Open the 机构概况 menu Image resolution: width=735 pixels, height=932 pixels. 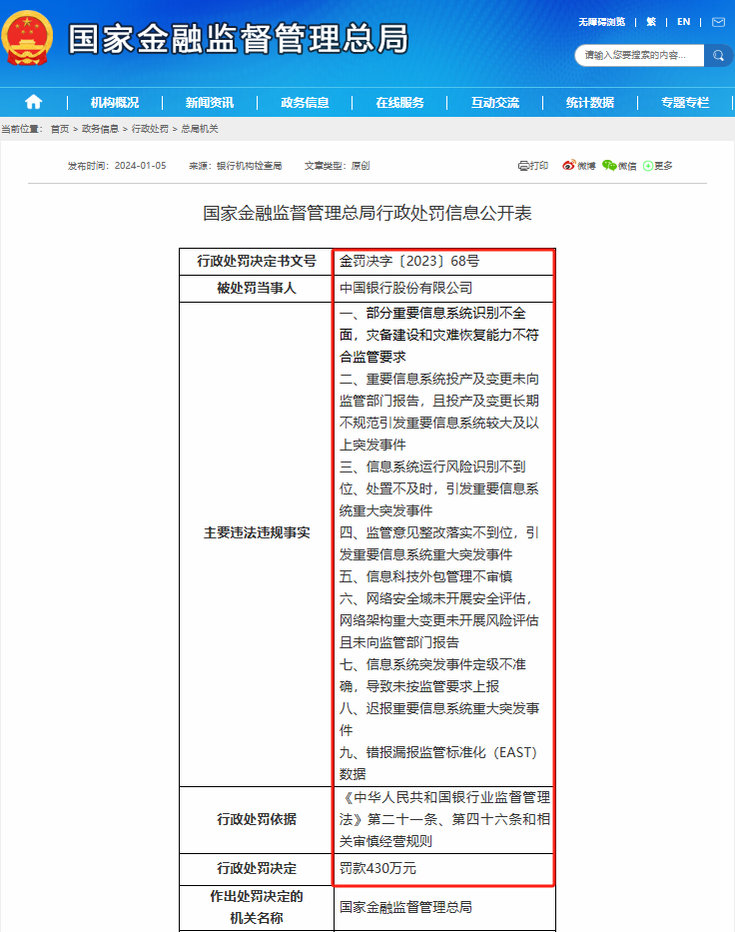115,102
